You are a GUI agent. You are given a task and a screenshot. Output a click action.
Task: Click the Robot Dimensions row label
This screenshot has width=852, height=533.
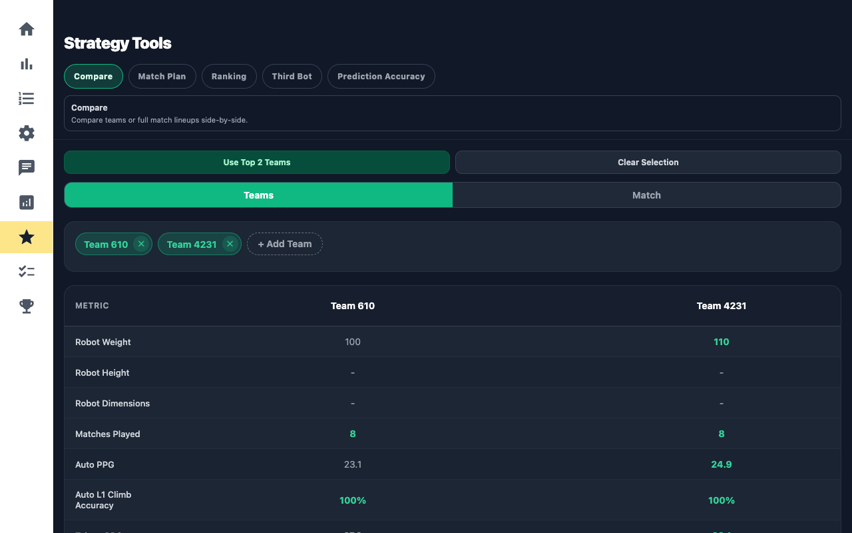tap(112, 403)
